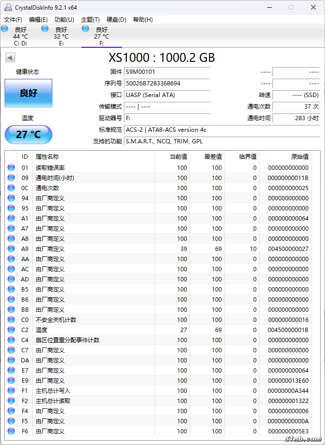Open the 主题(T) menu
The height and width of the screenshot is (445, 325).
(90, 20)
